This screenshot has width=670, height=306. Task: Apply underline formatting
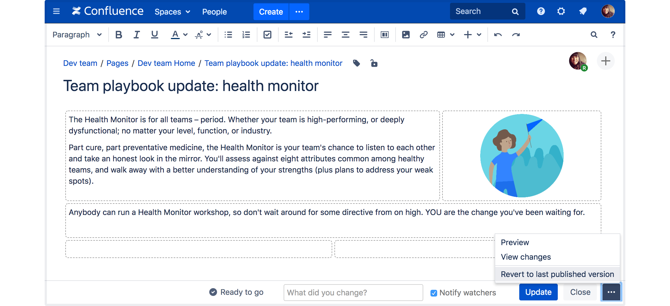(x=154, y=35)
